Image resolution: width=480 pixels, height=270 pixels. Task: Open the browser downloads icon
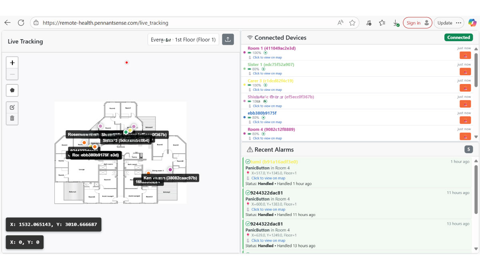tap(396, 23)
